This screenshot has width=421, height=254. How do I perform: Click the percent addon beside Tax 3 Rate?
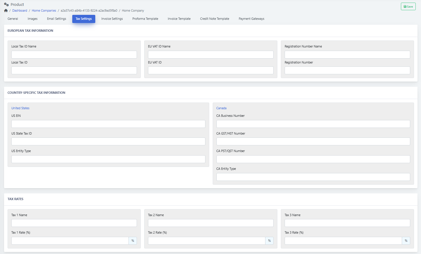point(406,241)
